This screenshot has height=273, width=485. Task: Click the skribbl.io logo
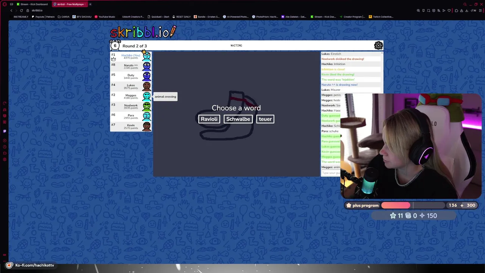point(143,32)
